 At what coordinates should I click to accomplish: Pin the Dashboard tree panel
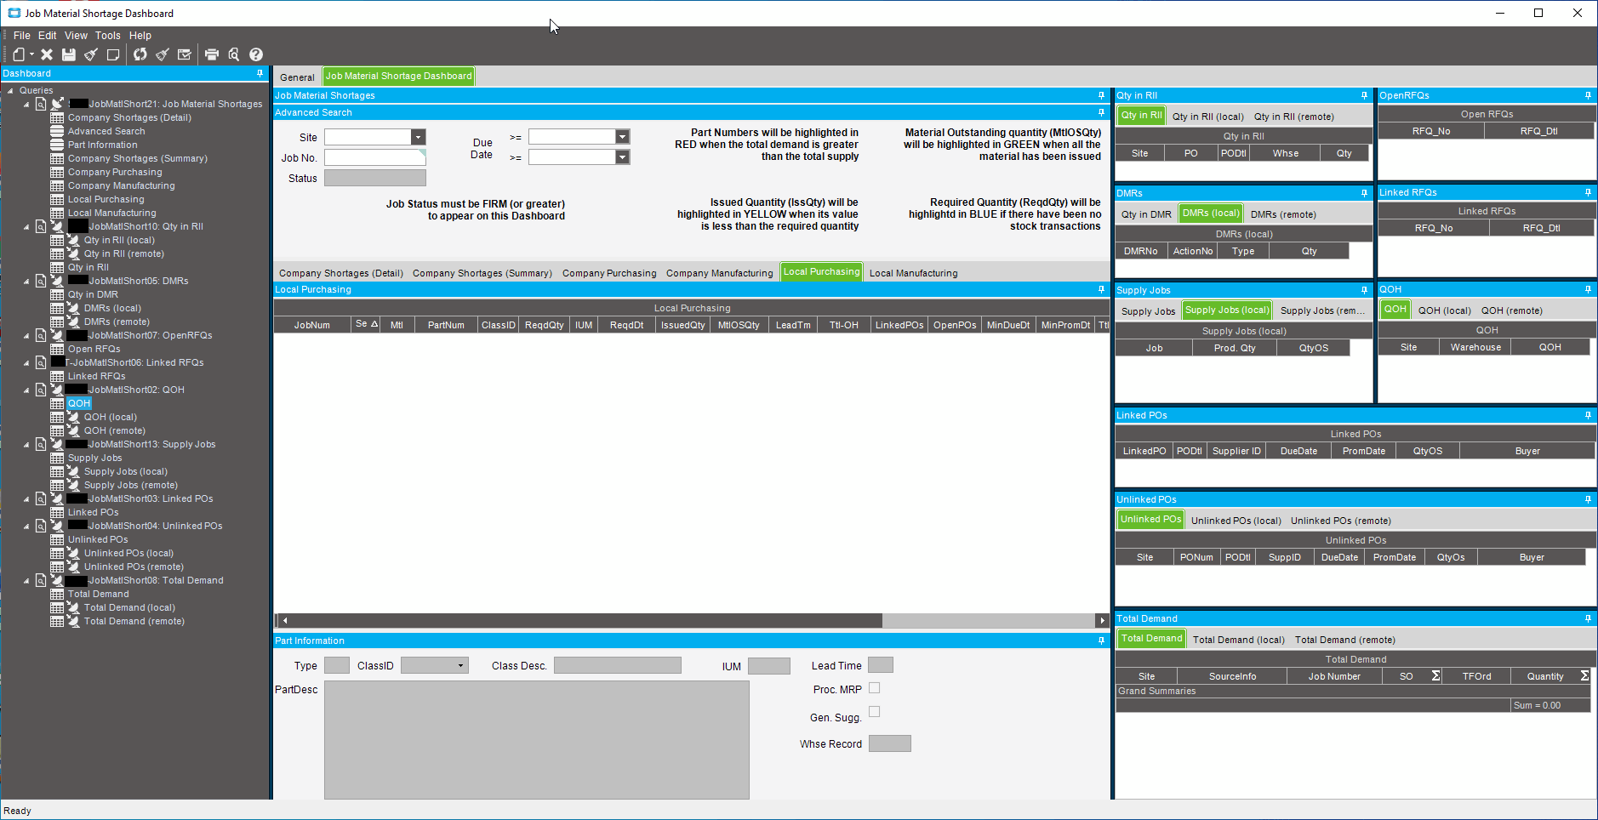(x=260, y=74)
